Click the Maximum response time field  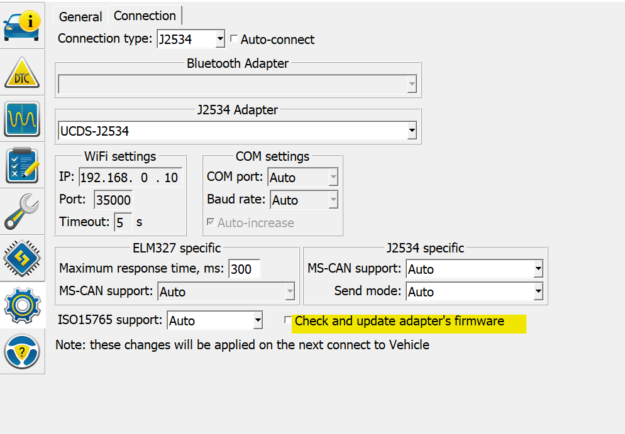point(244,269)
